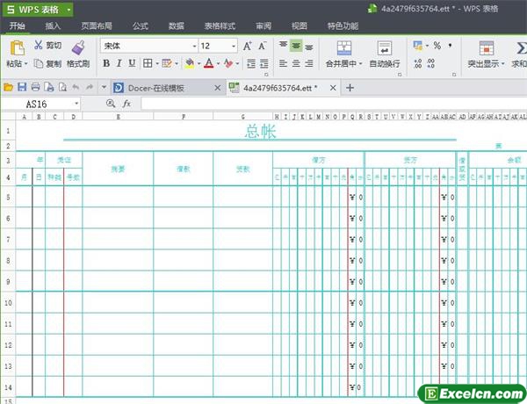
Task: Open the font color dropdown arrow
Action: (x=218, y=63)
